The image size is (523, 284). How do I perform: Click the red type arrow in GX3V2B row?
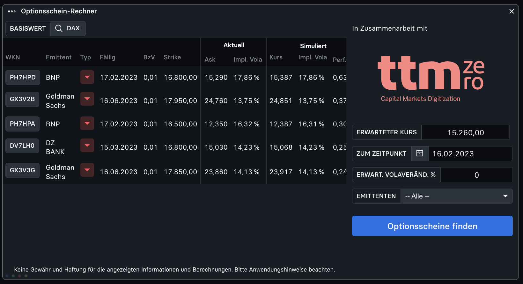(x=87, y=99)
